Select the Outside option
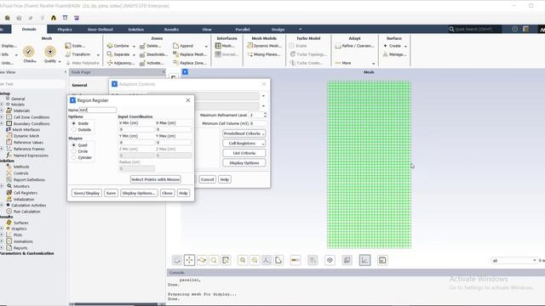545x306 pixels. (74, 130)
